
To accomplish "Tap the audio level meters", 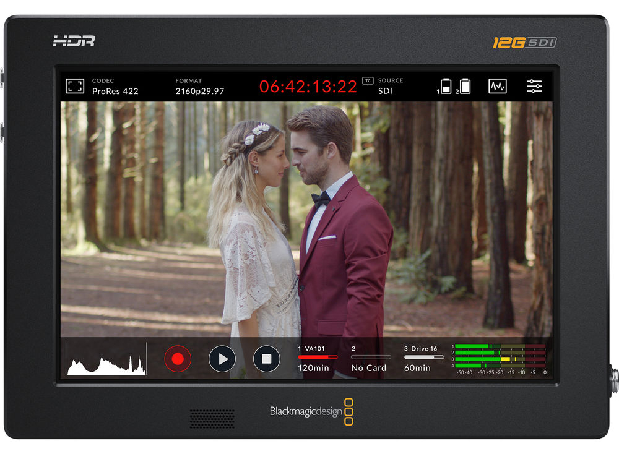I will (500, 359).
